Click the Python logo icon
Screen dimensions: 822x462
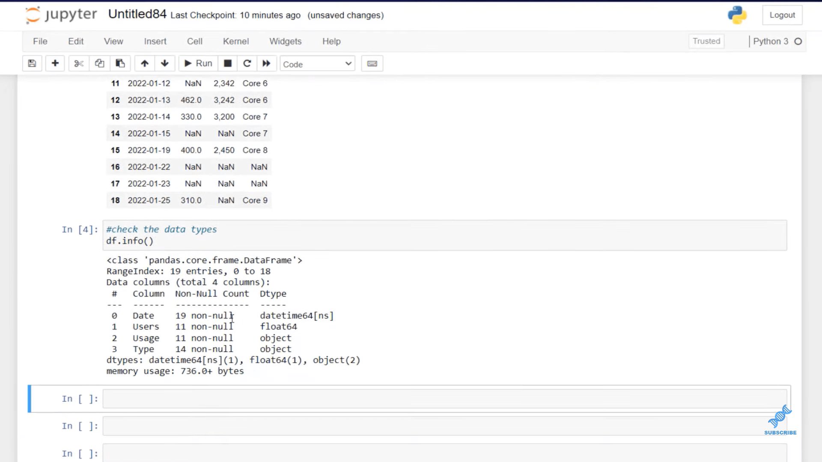737,15
